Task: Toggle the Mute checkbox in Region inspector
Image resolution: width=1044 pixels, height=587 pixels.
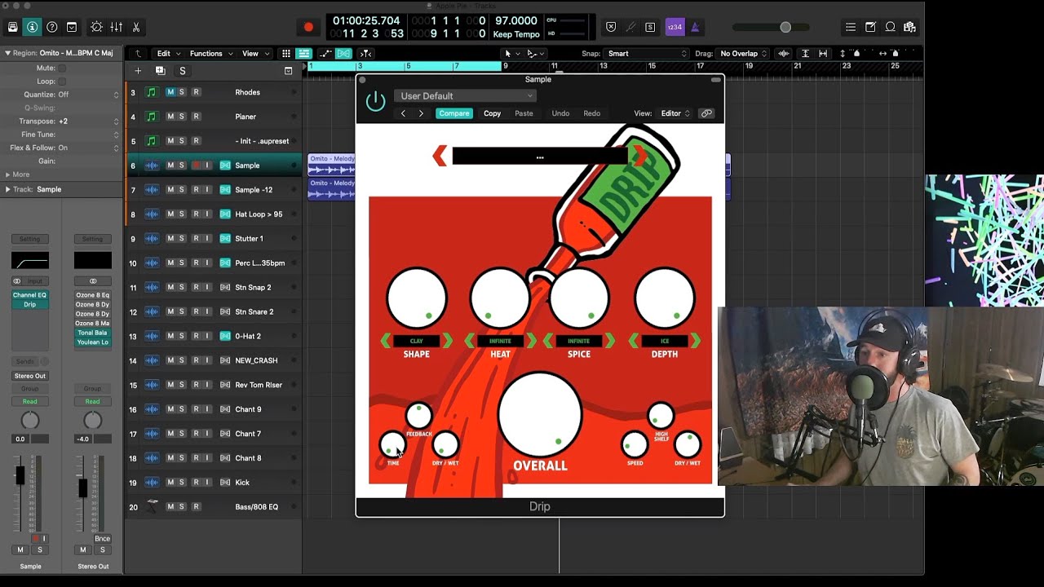Action: (x=62, y=68)
